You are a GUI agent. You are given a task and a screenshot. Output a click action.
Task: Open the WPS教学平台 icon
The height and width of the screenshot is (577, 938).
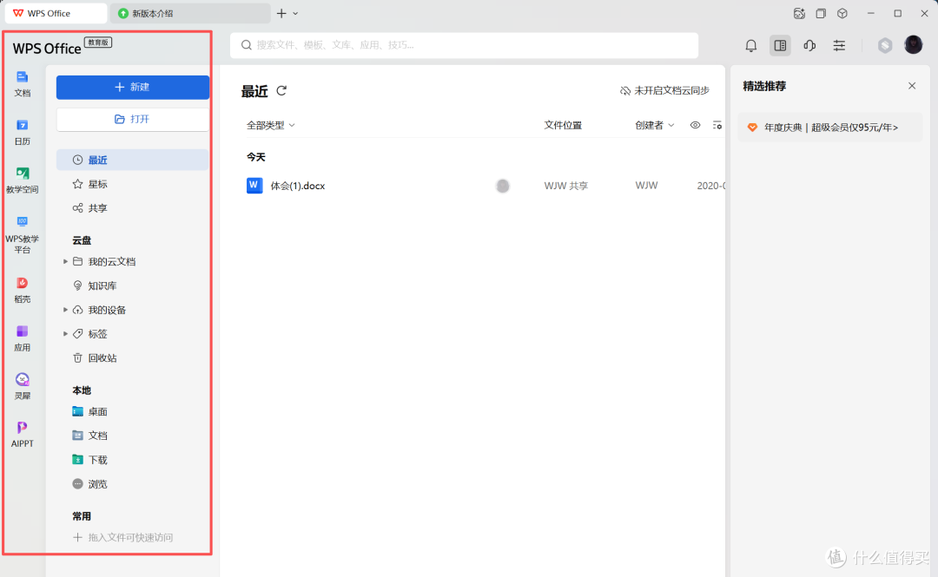pyautogui.click(x=22, y=233)
